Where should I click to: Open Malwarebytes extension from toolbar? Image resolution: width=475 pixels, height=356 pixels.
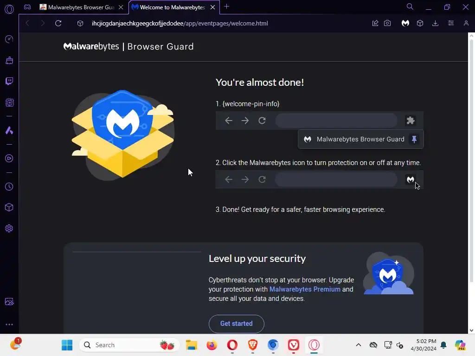click(405, 23)
